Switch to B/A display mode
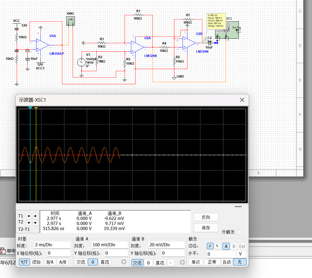The width and height of the screenshot is (312, 278). (50, 262)
